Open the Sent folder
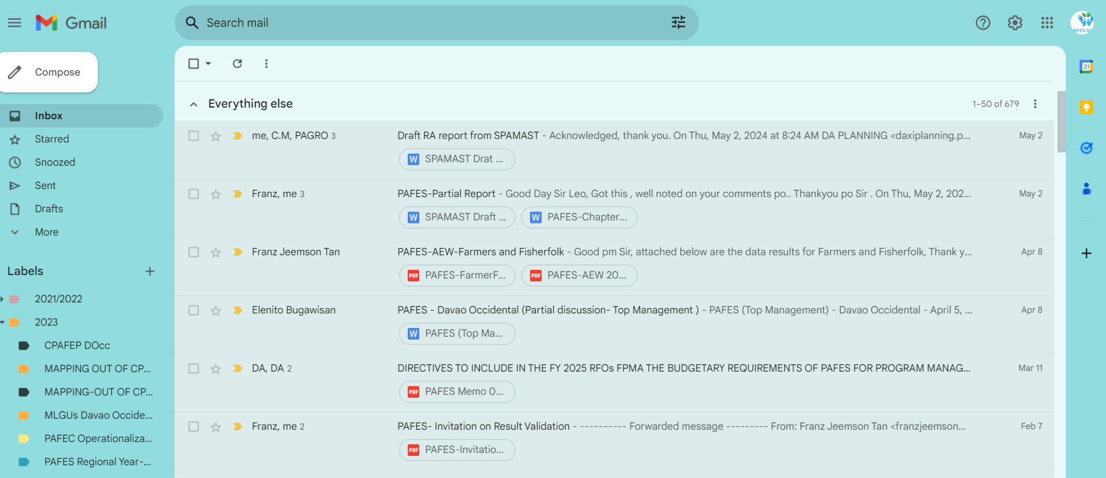 (x=45, y=186)
